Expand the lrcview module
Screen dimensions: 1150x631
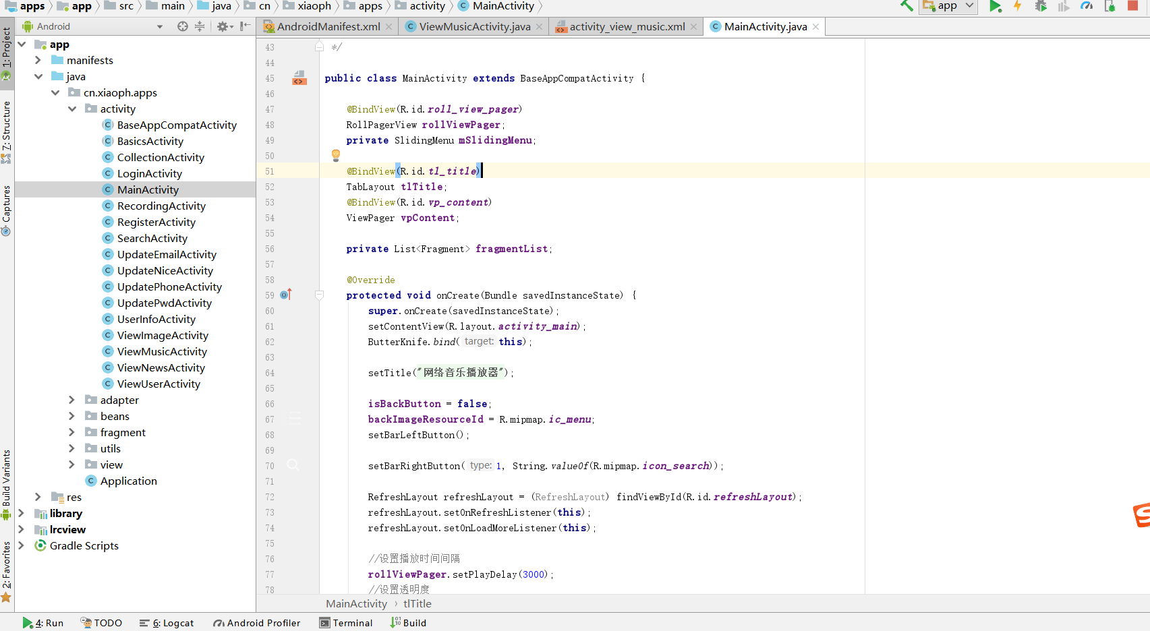(22, 530)
